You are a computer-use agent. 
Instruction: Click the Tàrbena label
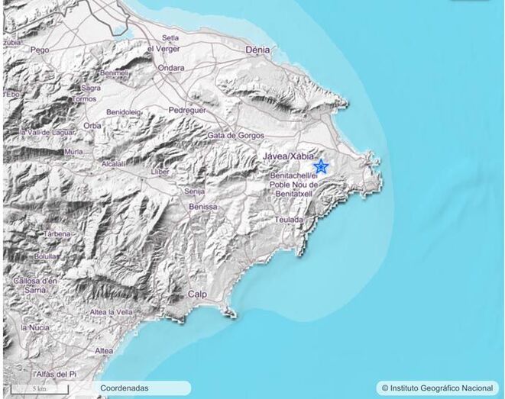pos(57,233)
